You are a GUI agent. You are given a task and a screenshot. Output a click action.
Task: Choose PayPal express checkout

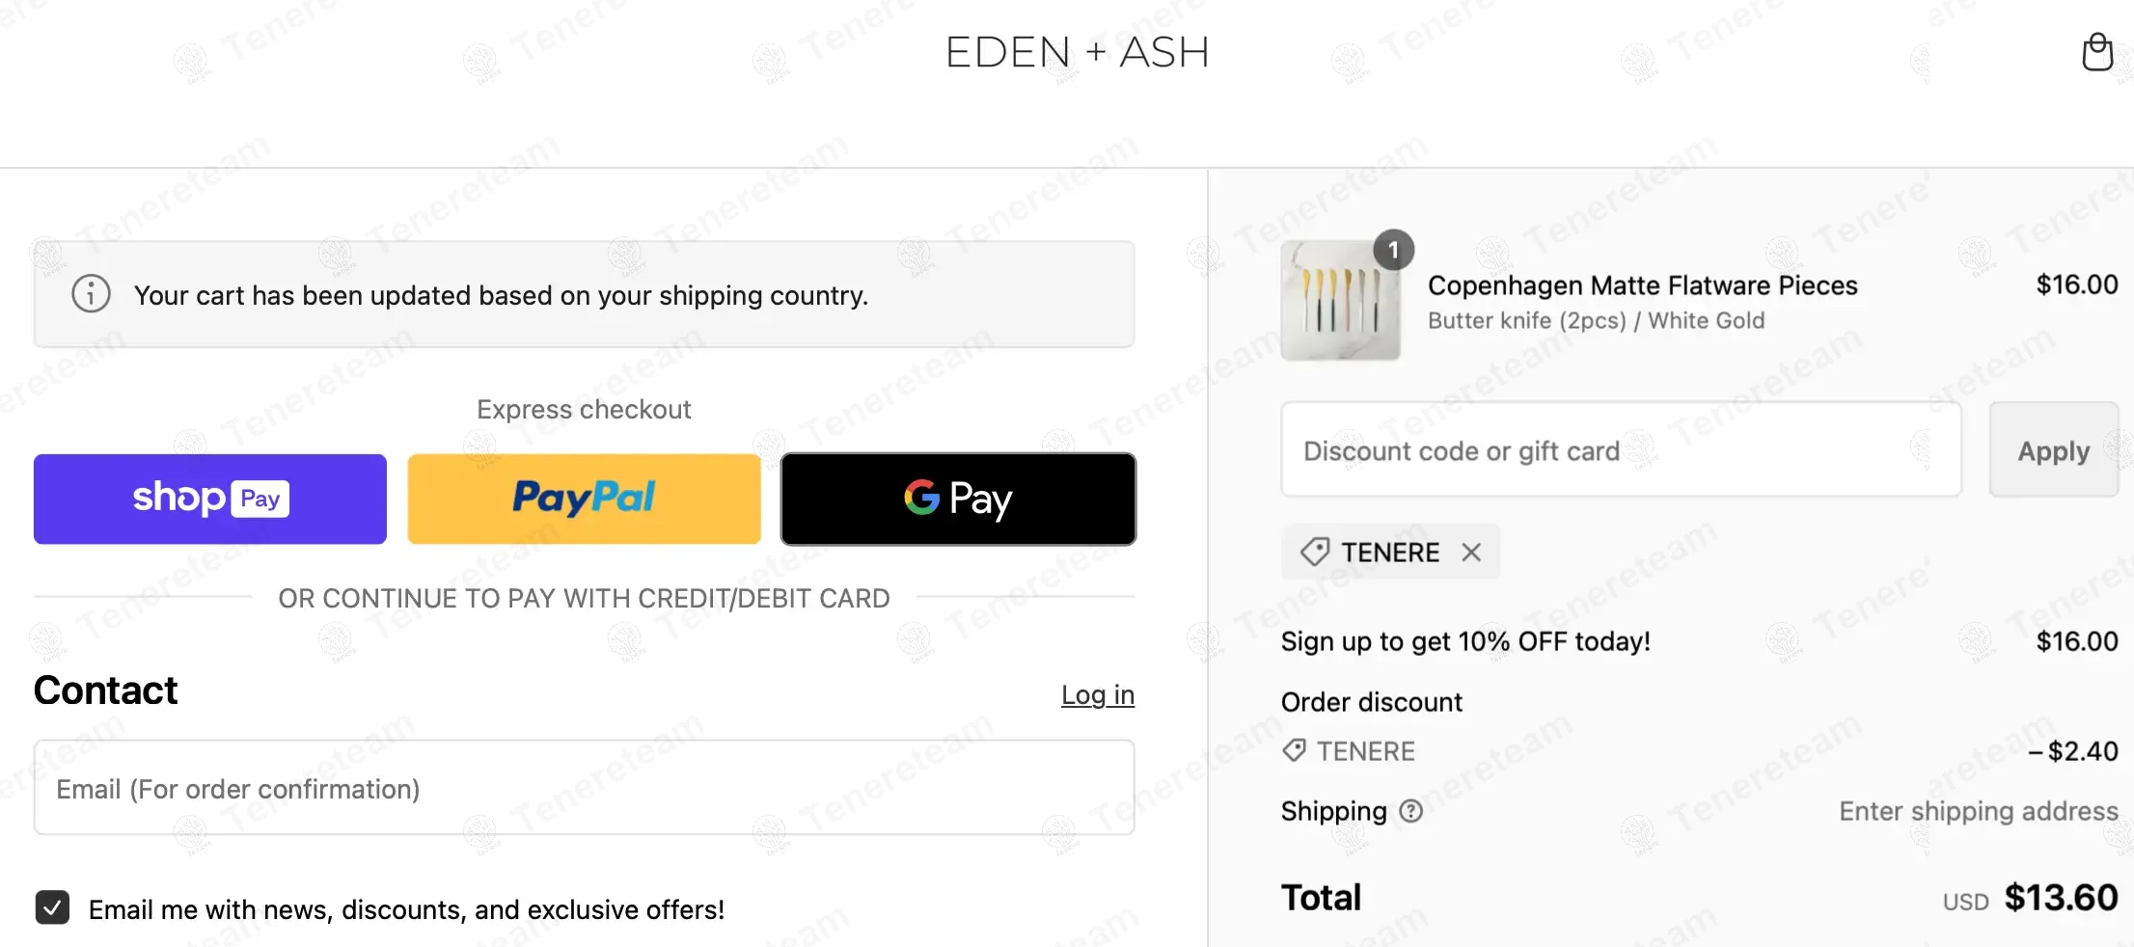(x=584, y=499)
